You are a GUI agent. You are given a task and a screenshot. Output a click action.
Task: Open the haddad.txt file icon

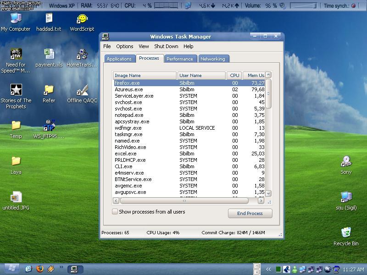49,19
